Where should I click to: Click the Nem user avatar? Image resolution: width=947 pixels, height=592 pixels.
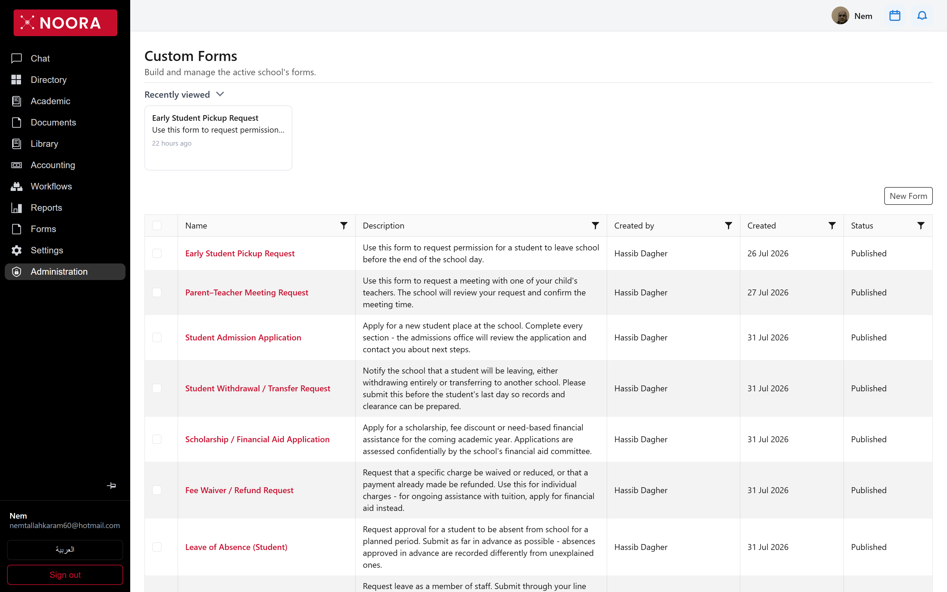pos(840,16)
